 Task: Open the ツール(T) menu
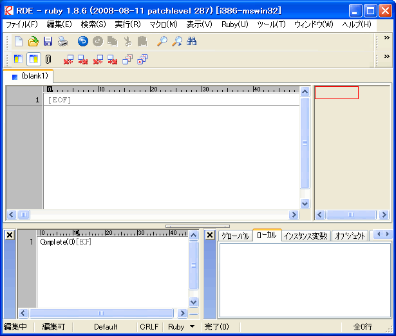coord(272,24)
